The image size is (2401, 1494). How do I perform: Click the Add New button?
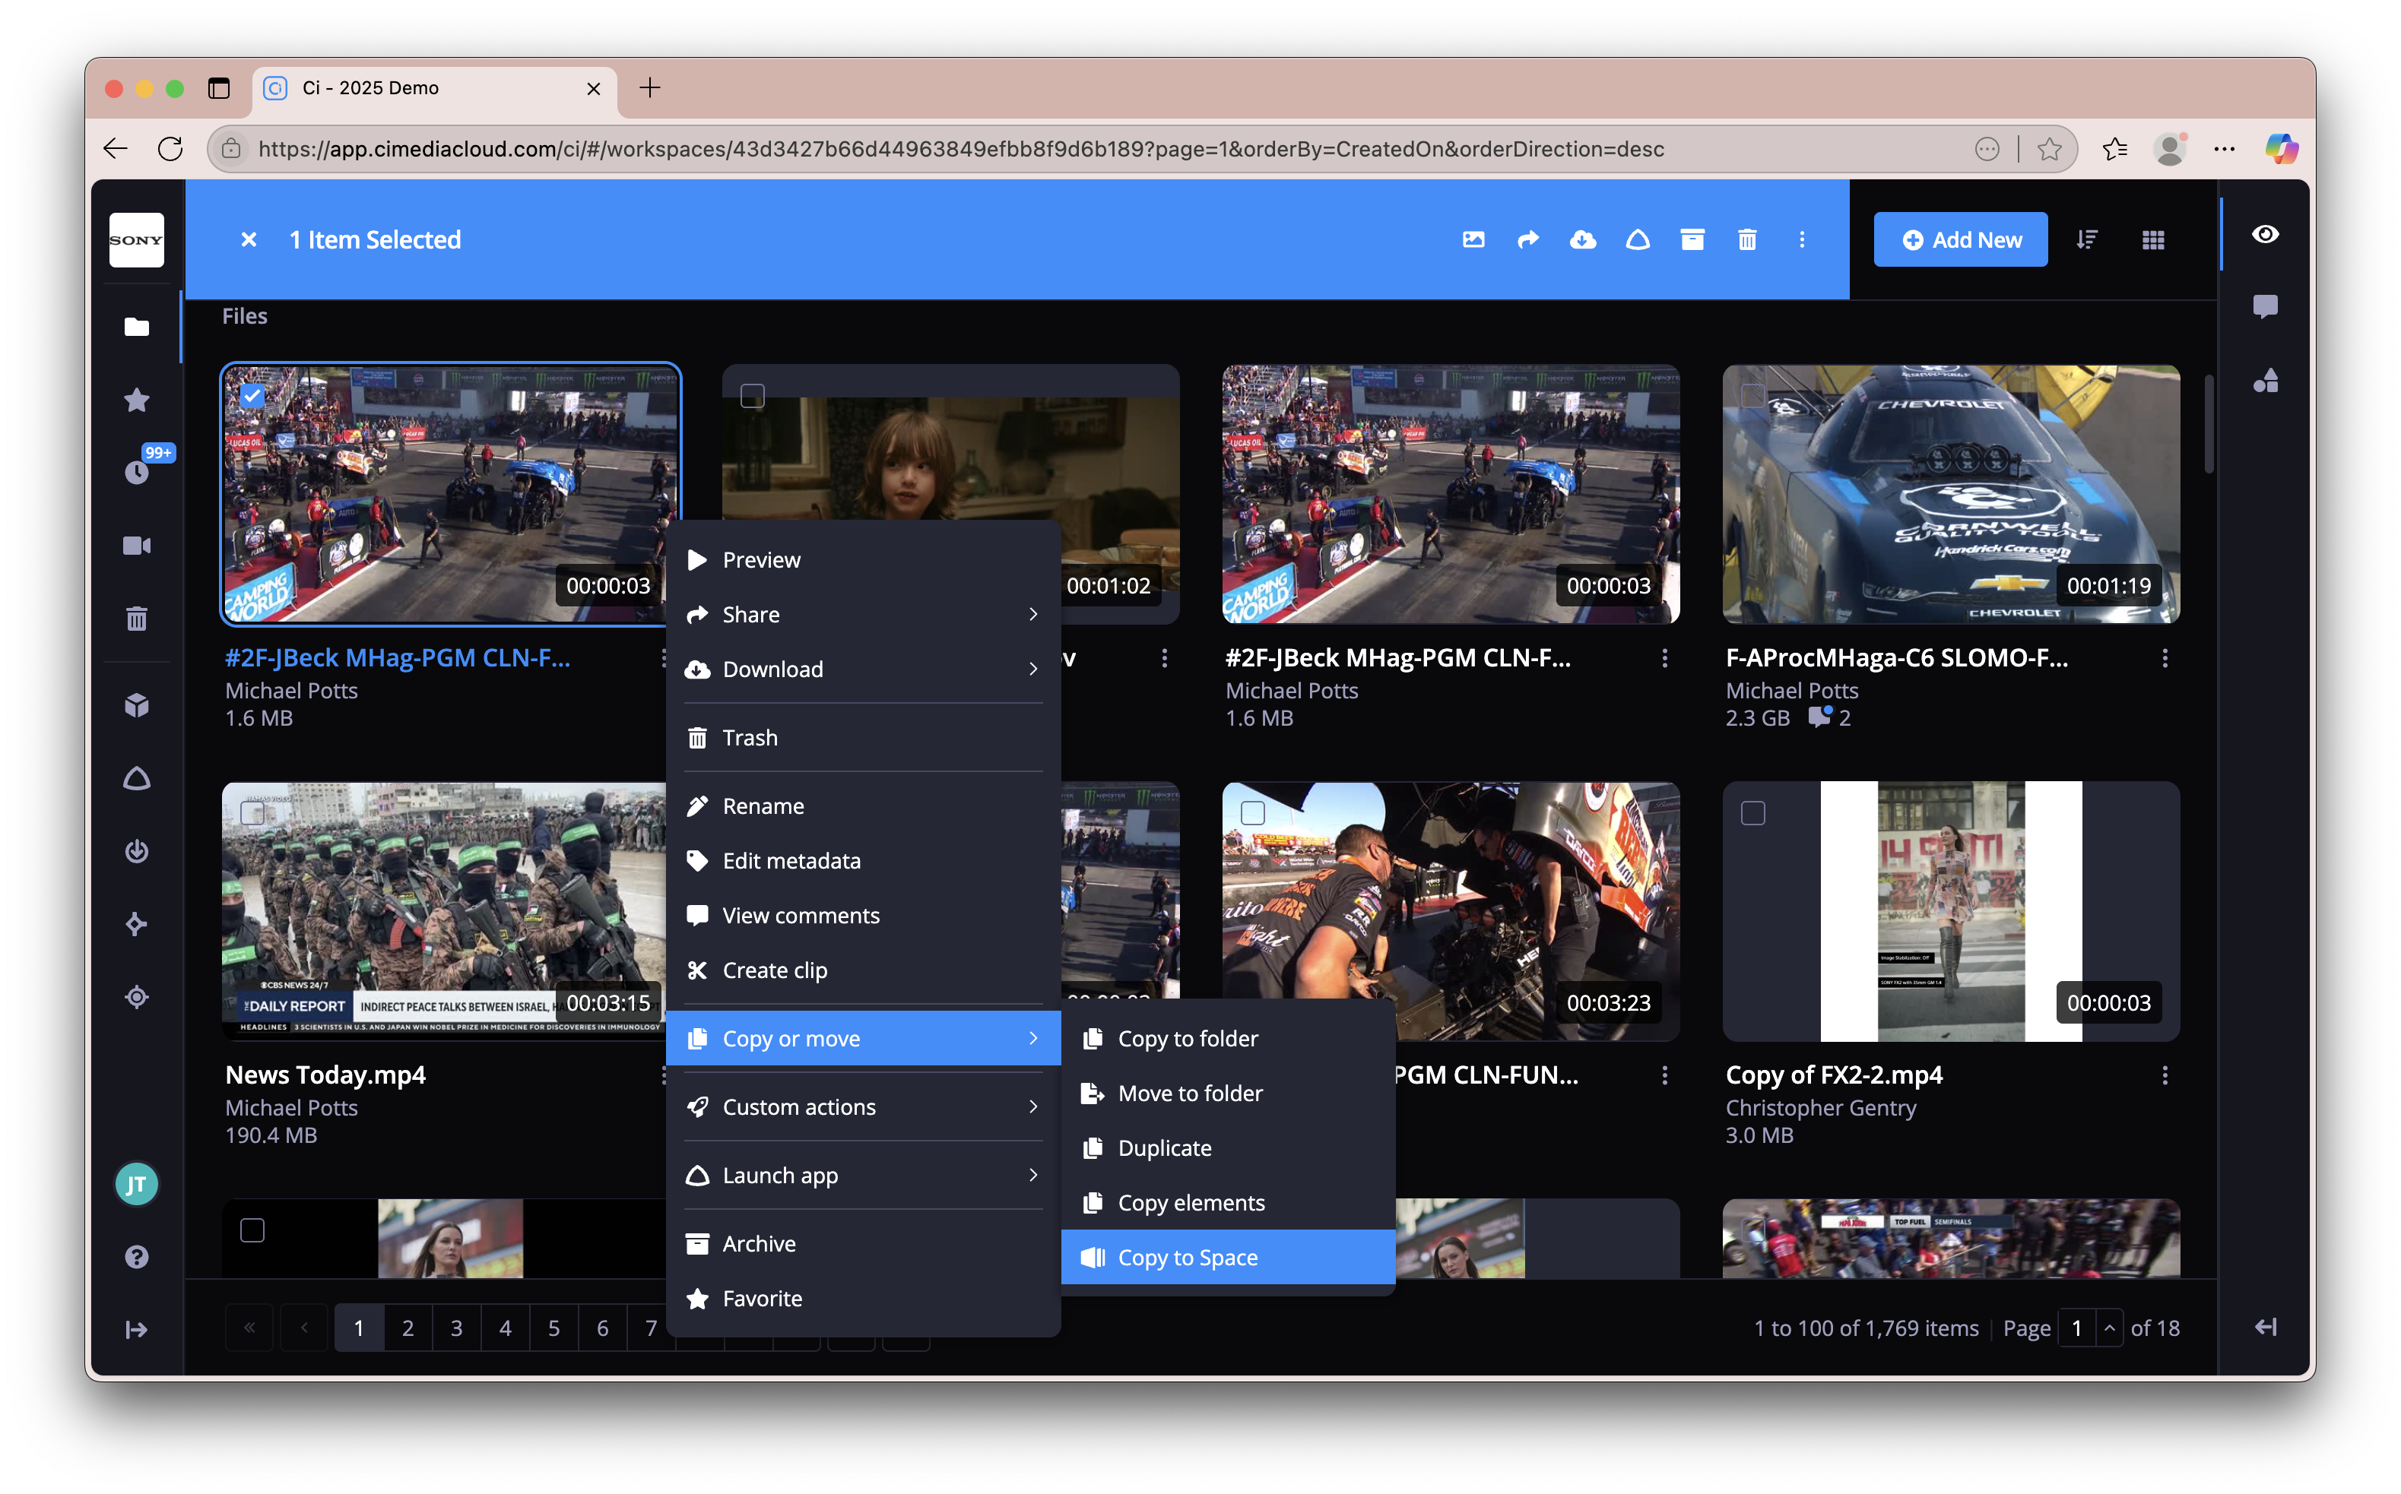point(1961,240)
